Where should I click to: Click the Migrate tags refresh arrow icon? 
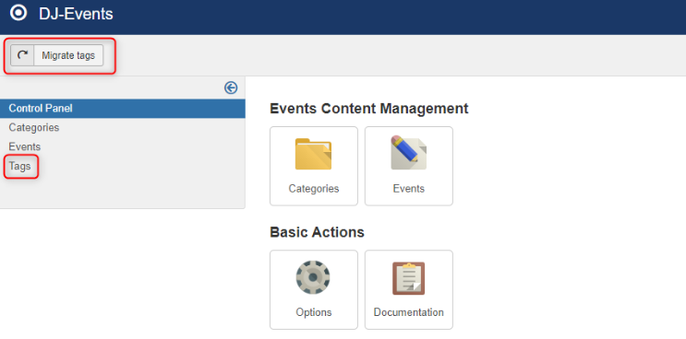22,55
